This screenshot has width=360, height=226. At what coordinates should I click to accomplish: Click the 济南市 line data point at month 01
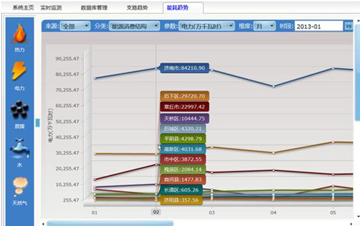pos(95,79)
